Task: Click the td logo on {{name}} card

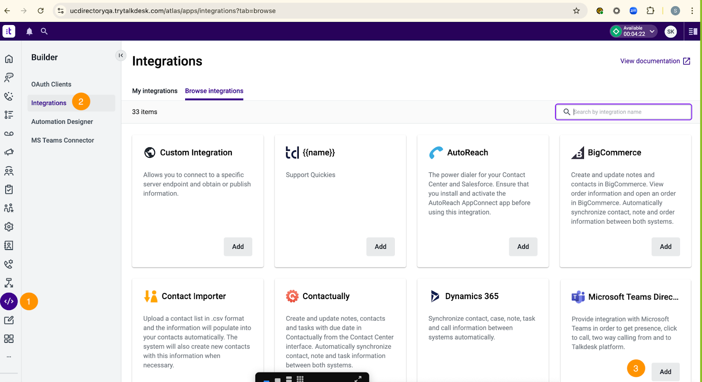Action: [292, 152]
